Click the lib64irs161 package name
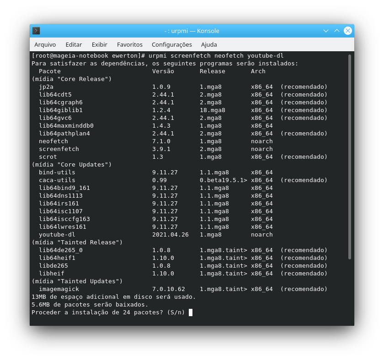384x361 pixels. point(59,204)
